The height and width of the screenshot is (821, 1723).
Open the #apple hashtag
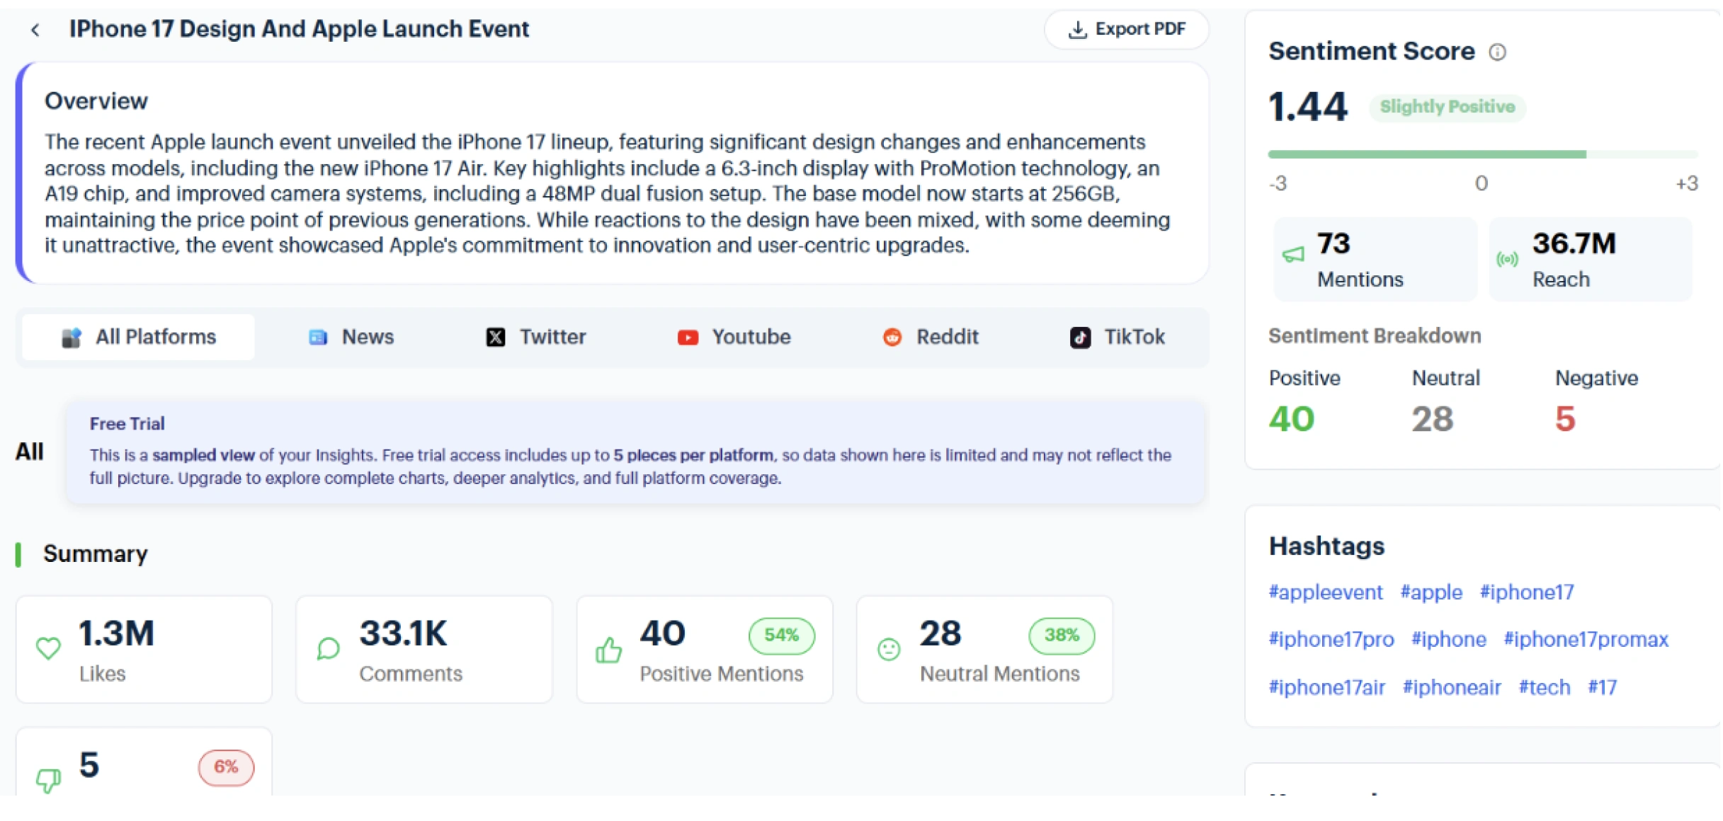point(1431,592)
